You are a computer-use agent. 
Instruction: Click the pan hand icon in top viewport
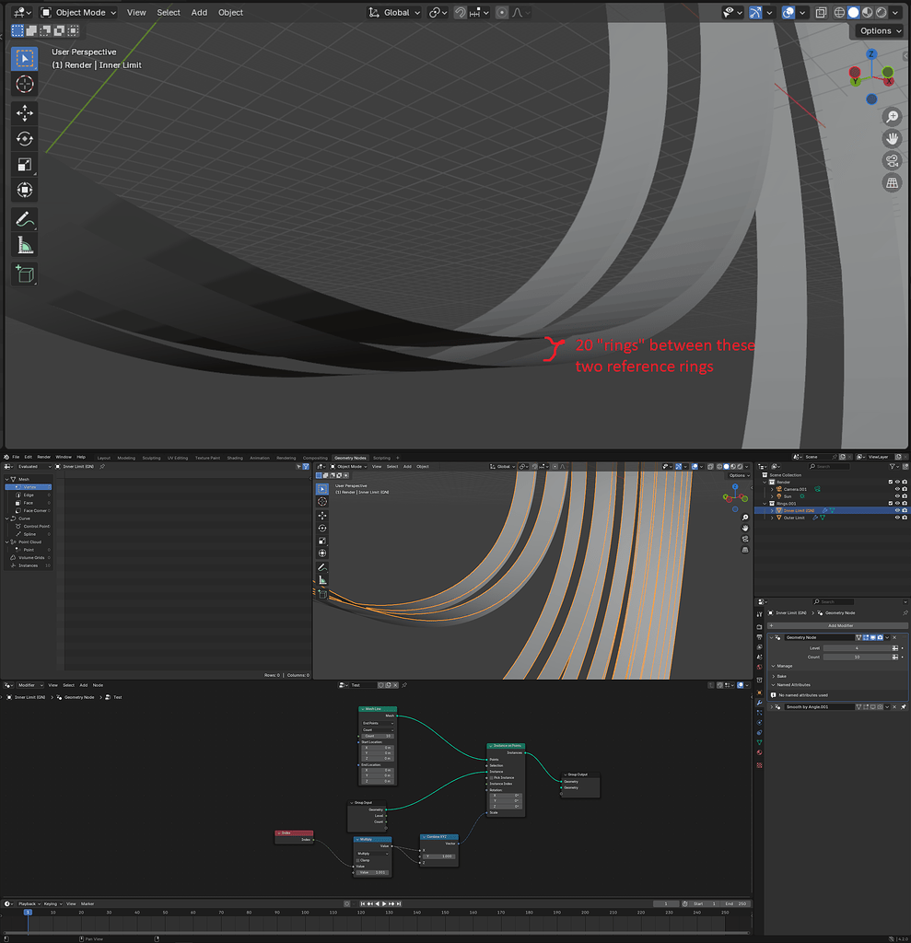(893, 138)
